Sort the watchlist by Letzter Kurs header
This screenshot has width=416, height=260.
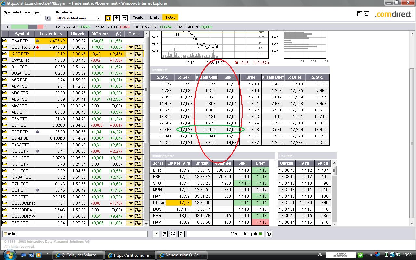(51, 34)
